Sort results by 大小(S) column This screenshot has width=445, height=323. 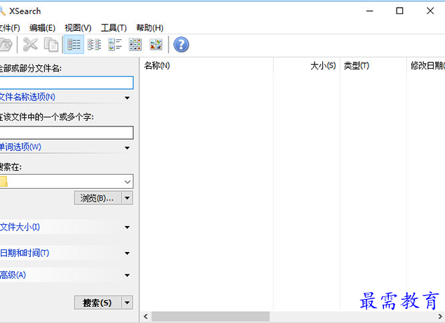tap(307, 66)
